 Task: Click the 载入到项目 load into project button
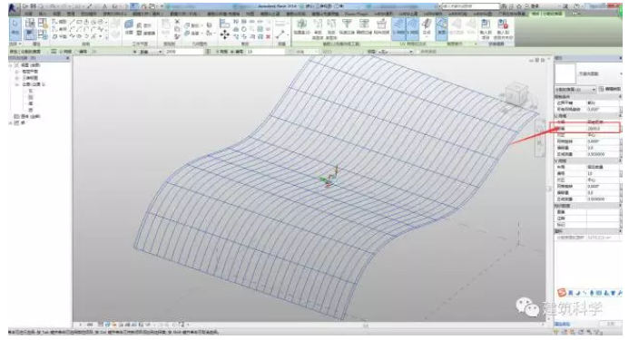point(486,29)
